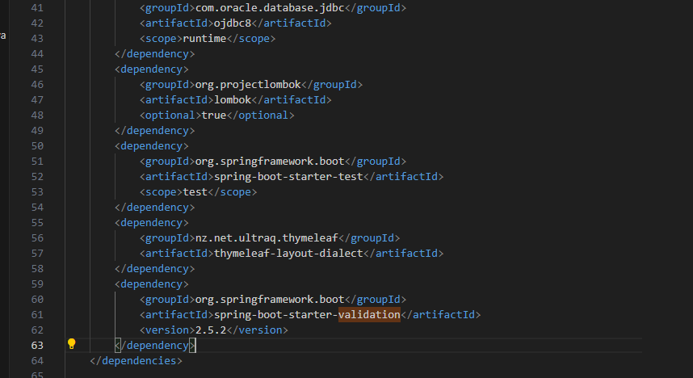Place cursor in 'com.oracle.database.jdbc' text
Screen dimensions: 693x378
(270, 8)
